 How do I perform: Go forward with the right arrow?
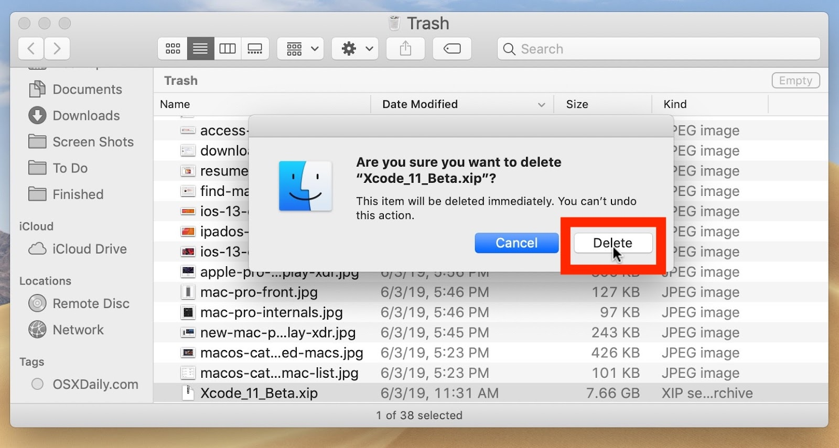(x=57, y=49)
